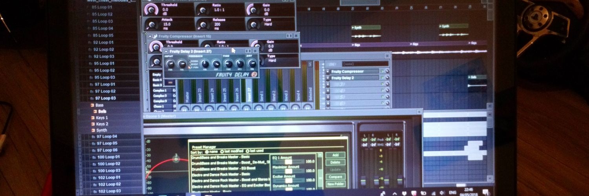Click the Maximizer Amount slider
The image size is (589, 196).
tap(289, 171)
